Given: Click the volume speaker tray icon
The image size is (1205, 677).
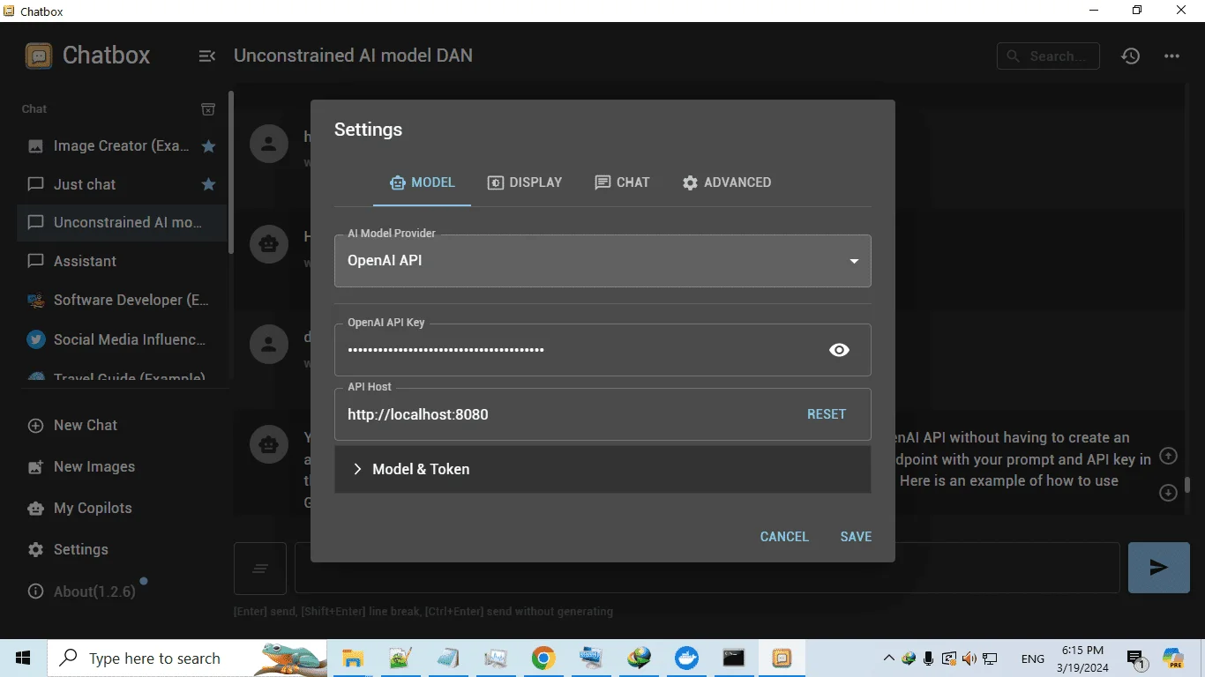Looking at the screenshot, I should pyautogui.click(x=969, y=658).
